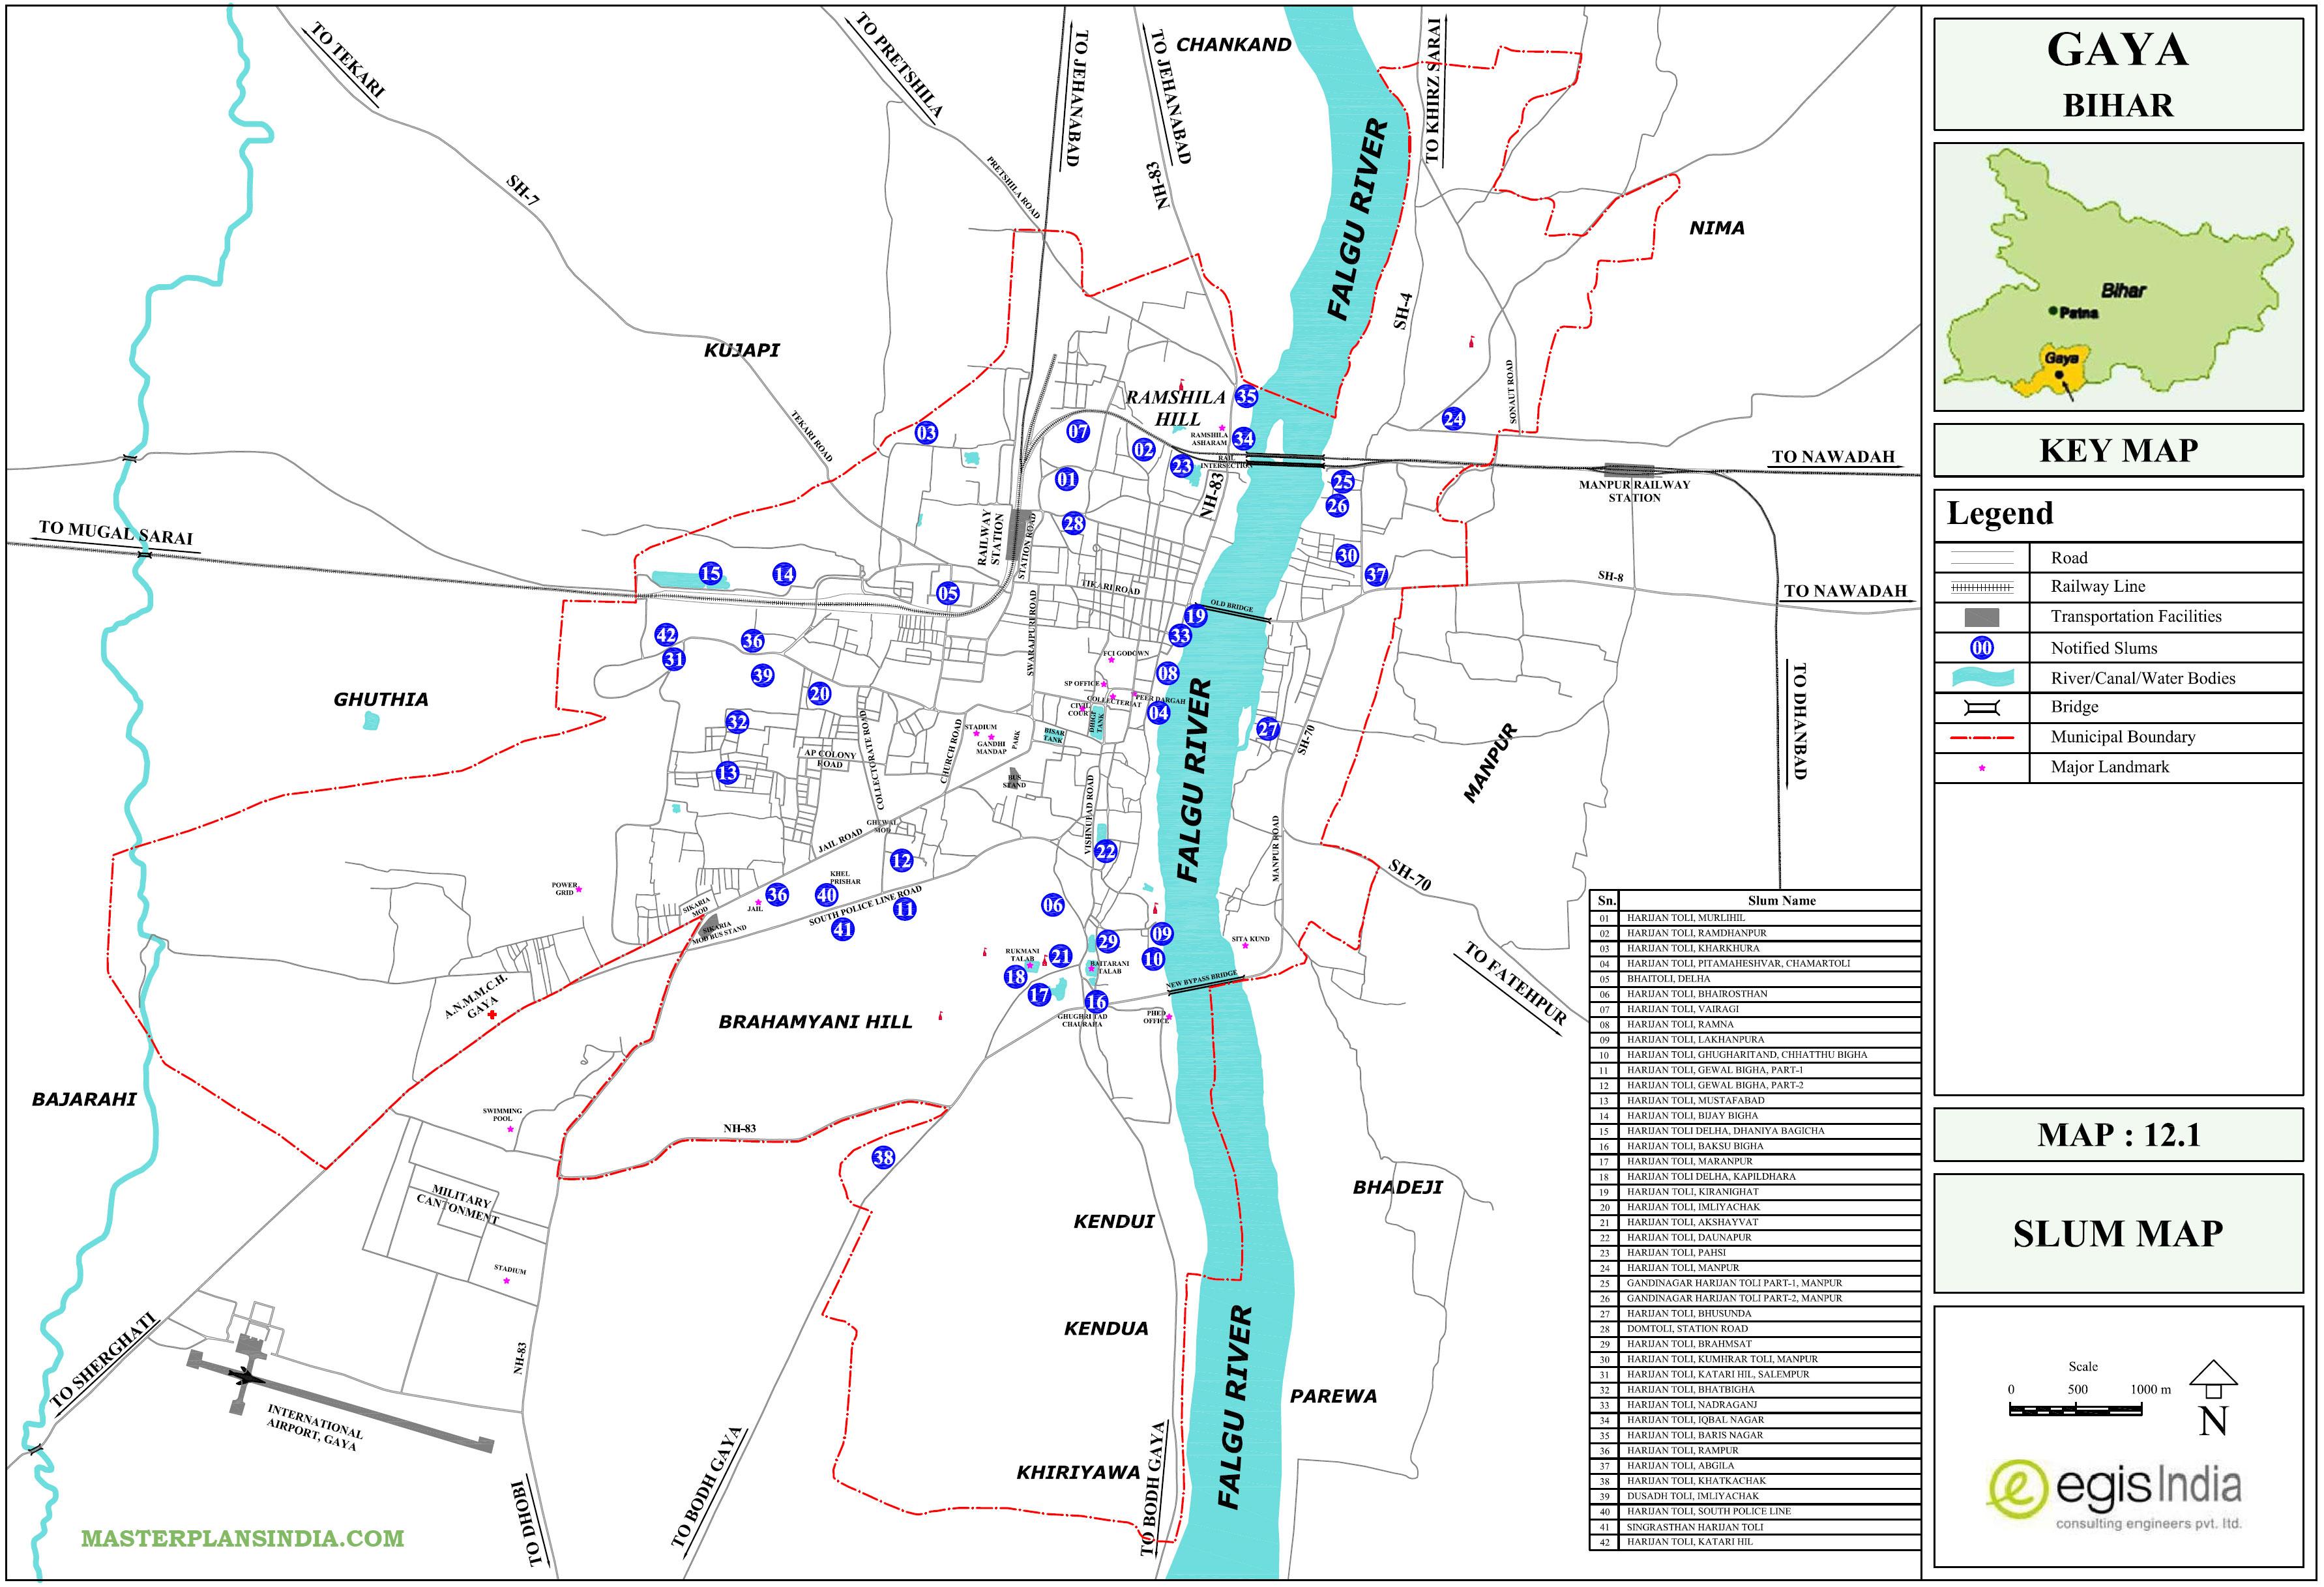Click the SLUM MAP title box
The height and width of the screenshot is (1587, 2324).
point(2118,1234)
